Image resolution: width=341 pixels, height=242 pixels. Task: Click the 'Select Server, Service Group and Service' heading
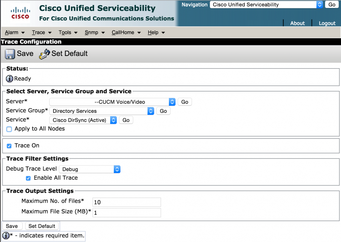point(69,91)
